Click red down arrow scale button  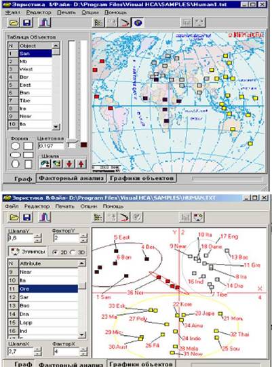pos(69,163)
